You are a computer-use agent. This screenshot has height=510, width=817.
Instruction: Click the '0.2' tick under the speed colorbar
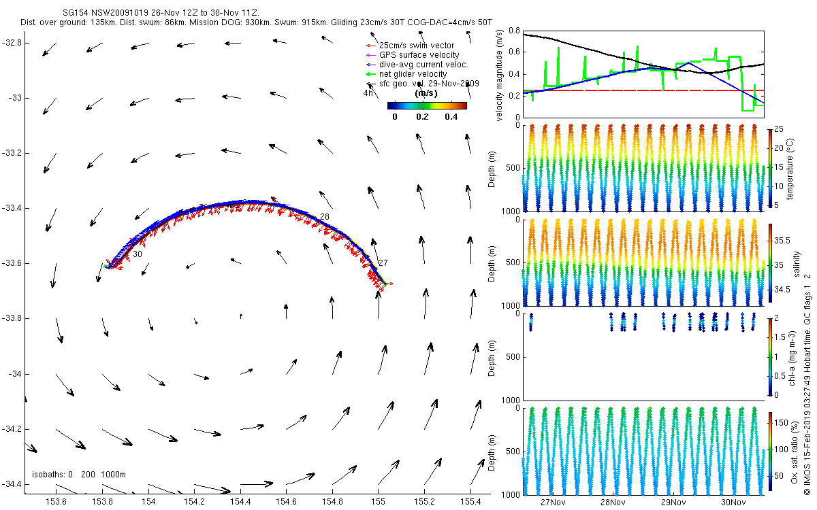point(422,116)
